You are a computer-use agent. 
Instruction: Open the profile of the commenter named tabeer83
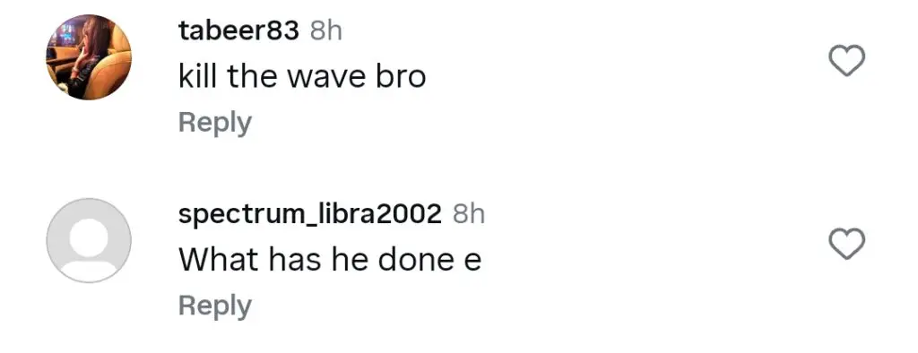coord(238,31)
